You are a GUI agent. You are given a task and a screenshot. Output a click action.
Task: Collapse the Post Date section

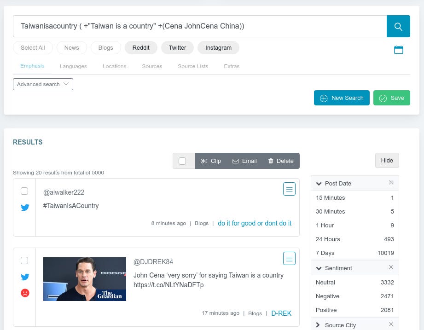pyautogui.click(x=319, y=184)
